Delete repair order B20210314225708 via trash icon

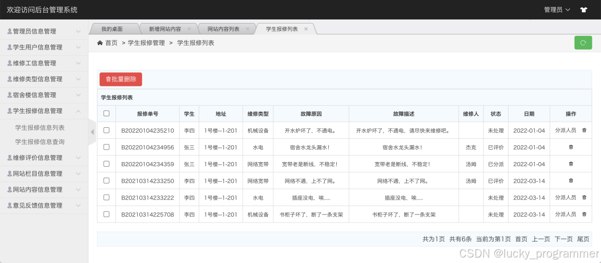tap(584, 214)
